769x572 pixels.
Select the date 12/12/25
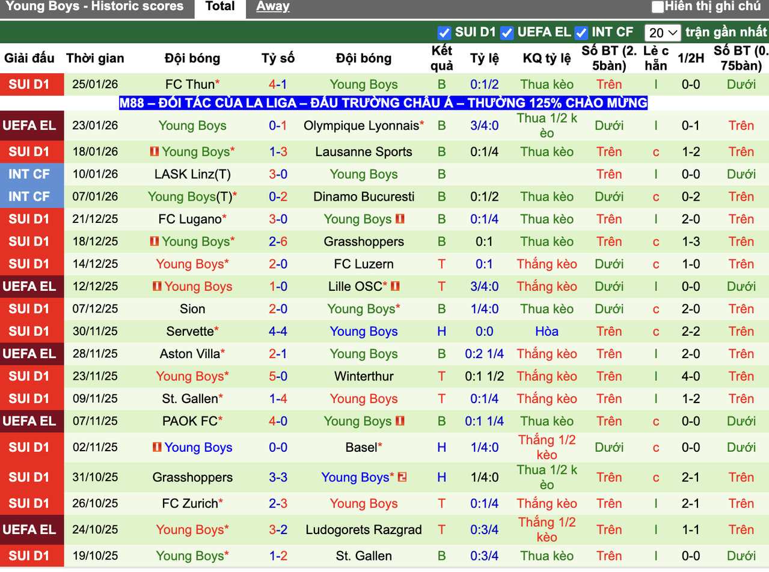tap(95, 287)
